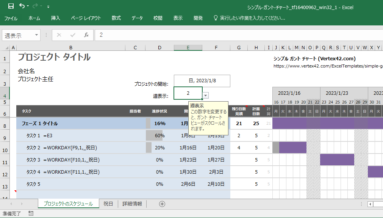Screen dimensions: 383x218
Task: Click the Name Box showing 週表示
Action: tap(18, 35)
